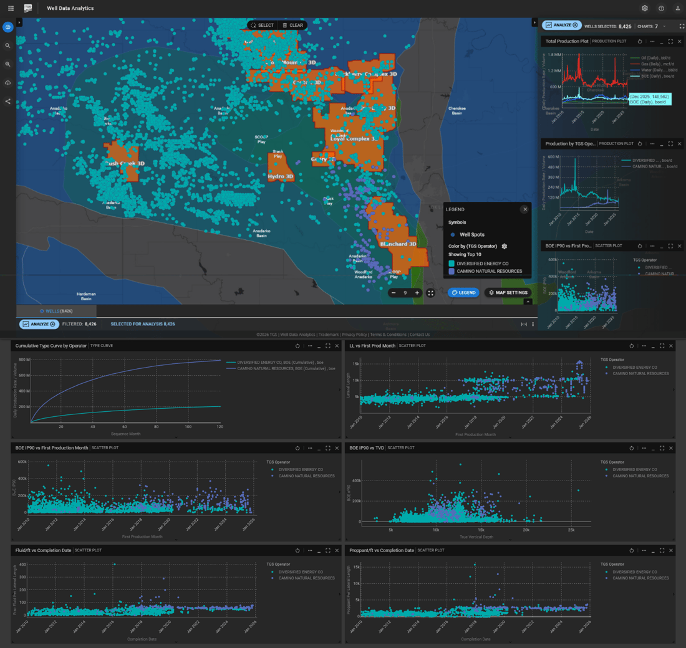Close the Legend panel
Image resolution: width=686 pixels, height=648 pixels.
tap(525, 209)
